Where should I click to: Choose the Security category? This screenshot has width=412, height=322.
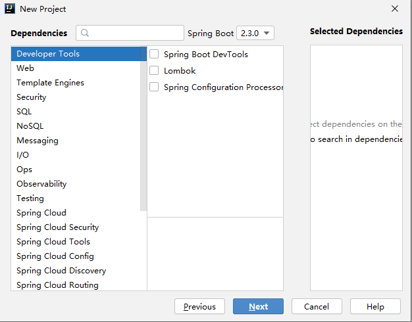(32, 97)
